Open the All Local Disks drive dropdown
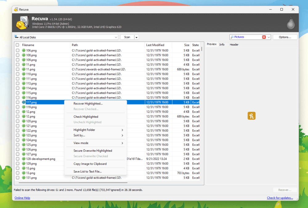308x208 pixels. [116, 37]
